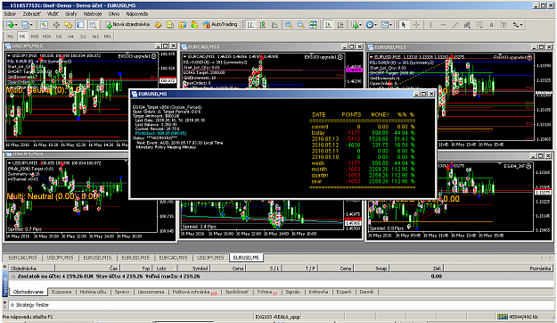Sort orders by Loty column header

pyautogui.click(x=165, y=269)
